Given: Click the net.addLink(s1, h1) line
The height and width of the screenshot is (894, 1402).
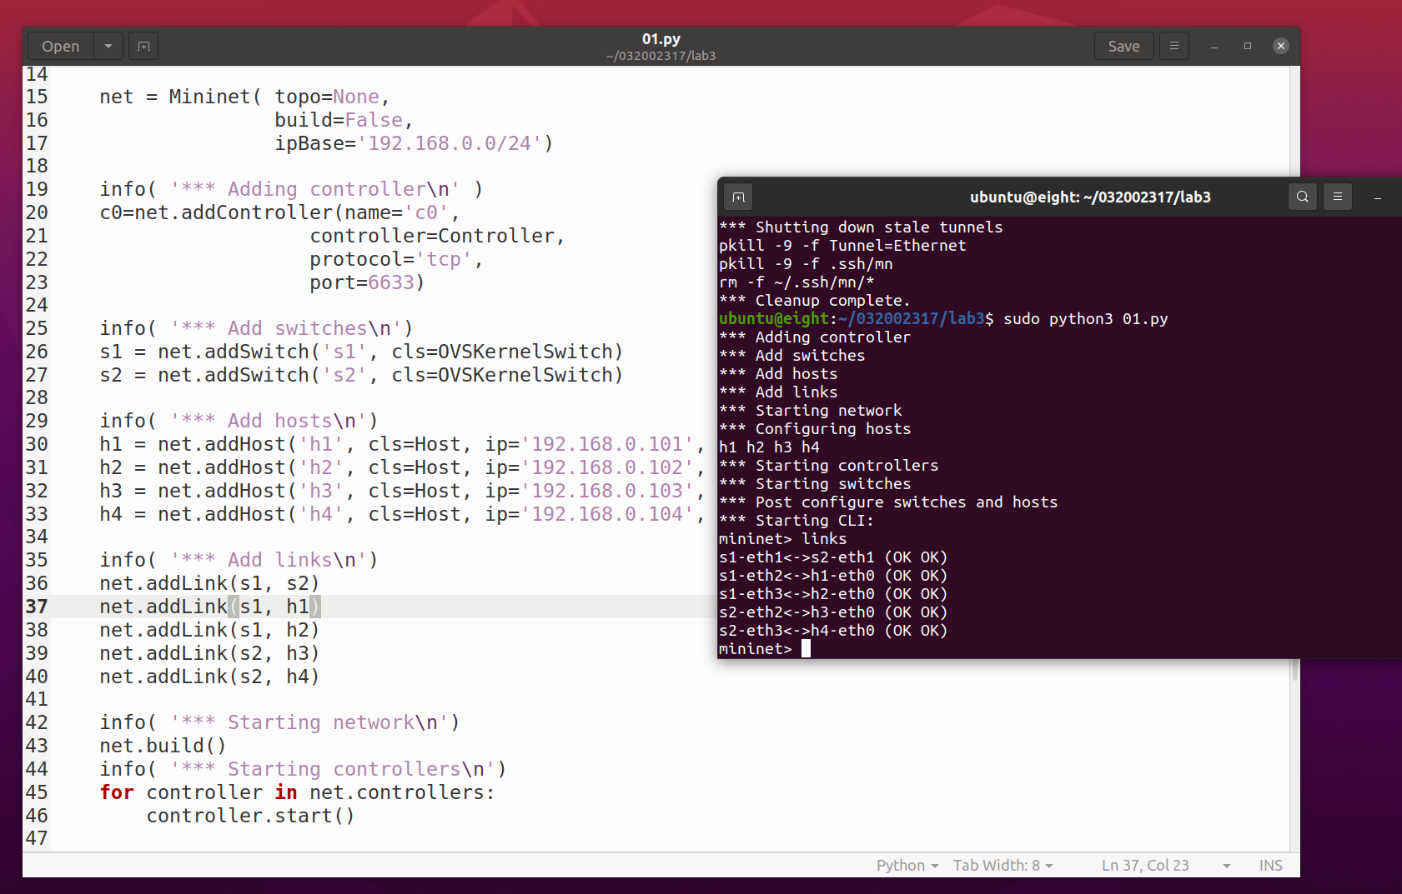Looking at the screenshot, I should click(x=209, y=607).
